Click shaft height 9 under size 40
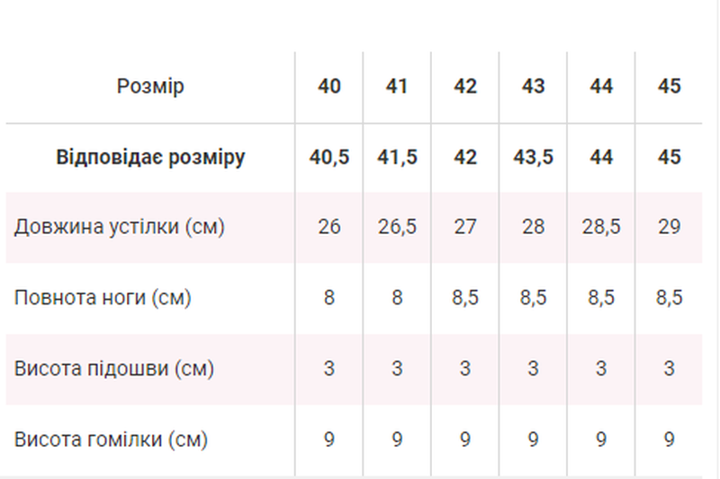This screenshot has width=720, height=479. (x=328, y=439)
